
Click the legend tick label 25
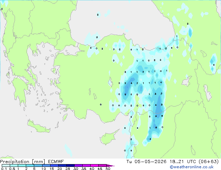(x=68, y=169)
